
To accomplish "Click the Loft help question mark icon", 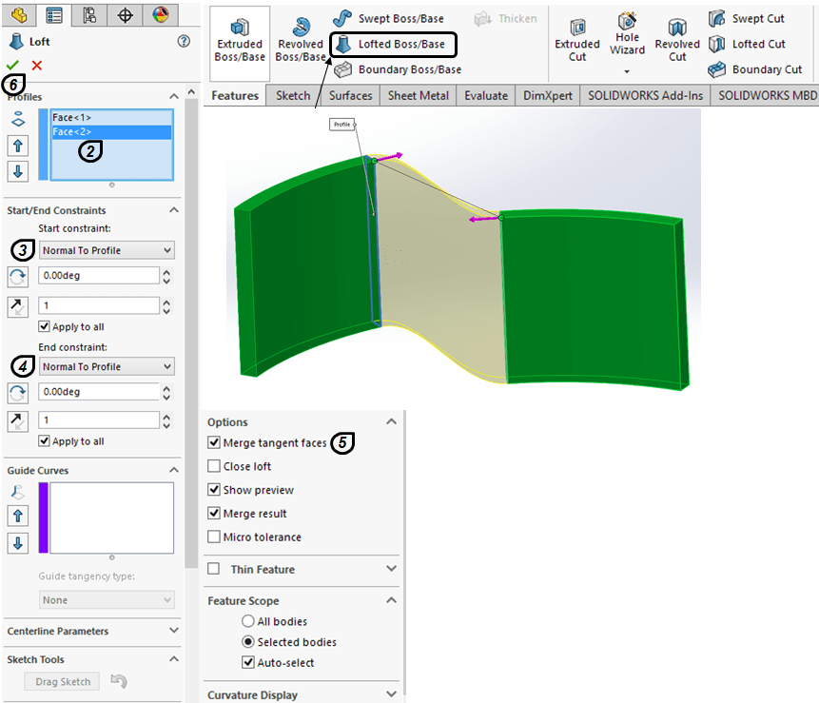I will [x=184, y=42].
